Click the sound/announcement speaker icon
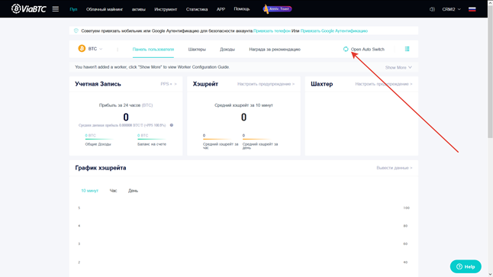Image resolution: width=493 pixels, height=277 pixels. pyautogui.click(x=432, y=9)
